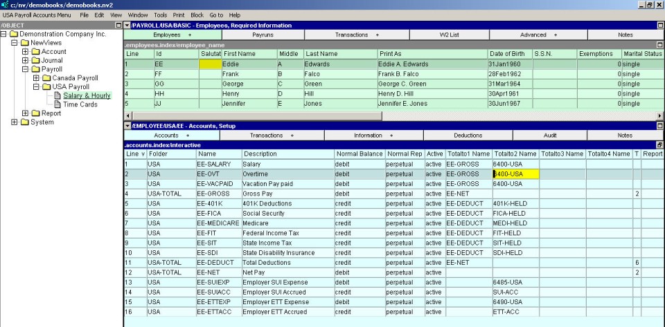This screenshot has width=665, height=327.
Task: Click the Demonstration Company Inc. folder icon
Action: point(14,34)
